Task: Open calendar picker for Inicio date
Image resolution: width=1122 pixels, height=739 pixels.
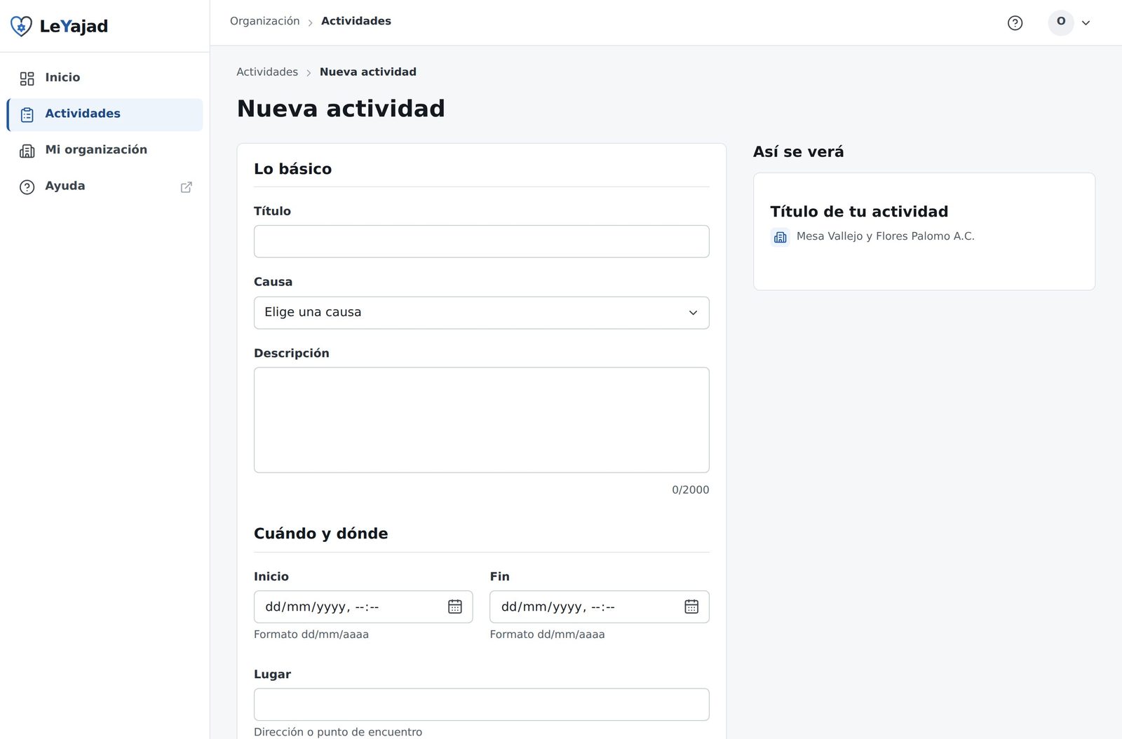Action: 455,606
